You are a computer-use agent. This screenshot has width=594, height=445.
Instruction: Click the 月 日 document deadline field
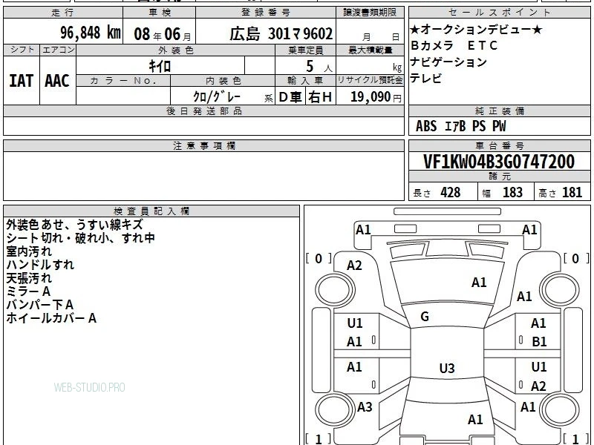pos(370,31)
